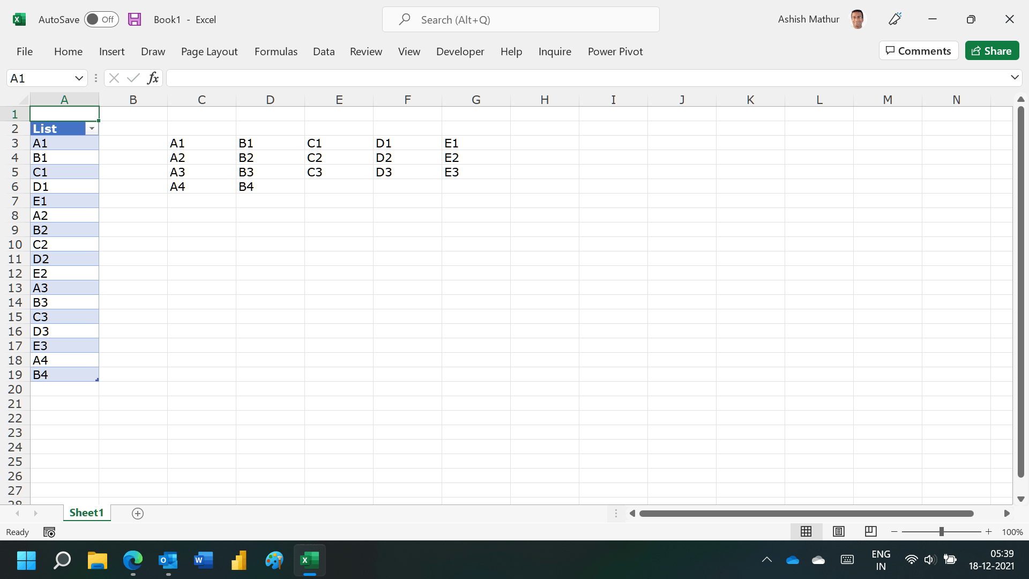Open the Comments button
Image resolution: width=1029 pixels, height=579 pixels.
click(x=918, y=51)
